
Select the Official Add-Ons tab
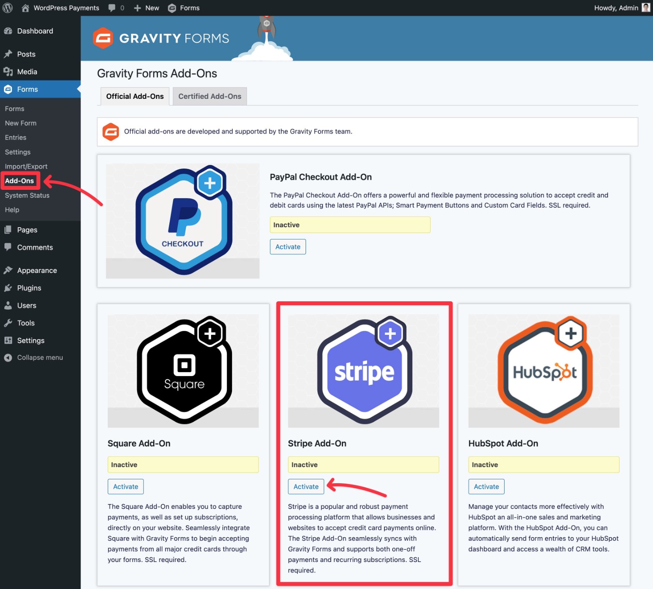[x=134, y=96]
